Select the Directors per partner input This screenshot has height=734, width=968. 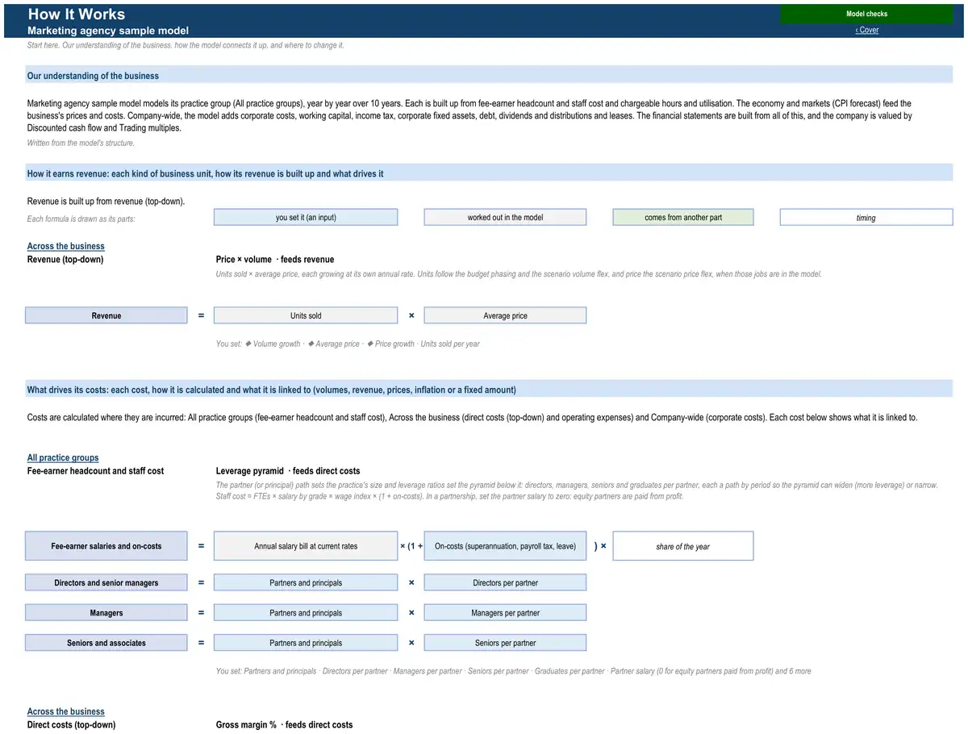click(x=505, y=582)
